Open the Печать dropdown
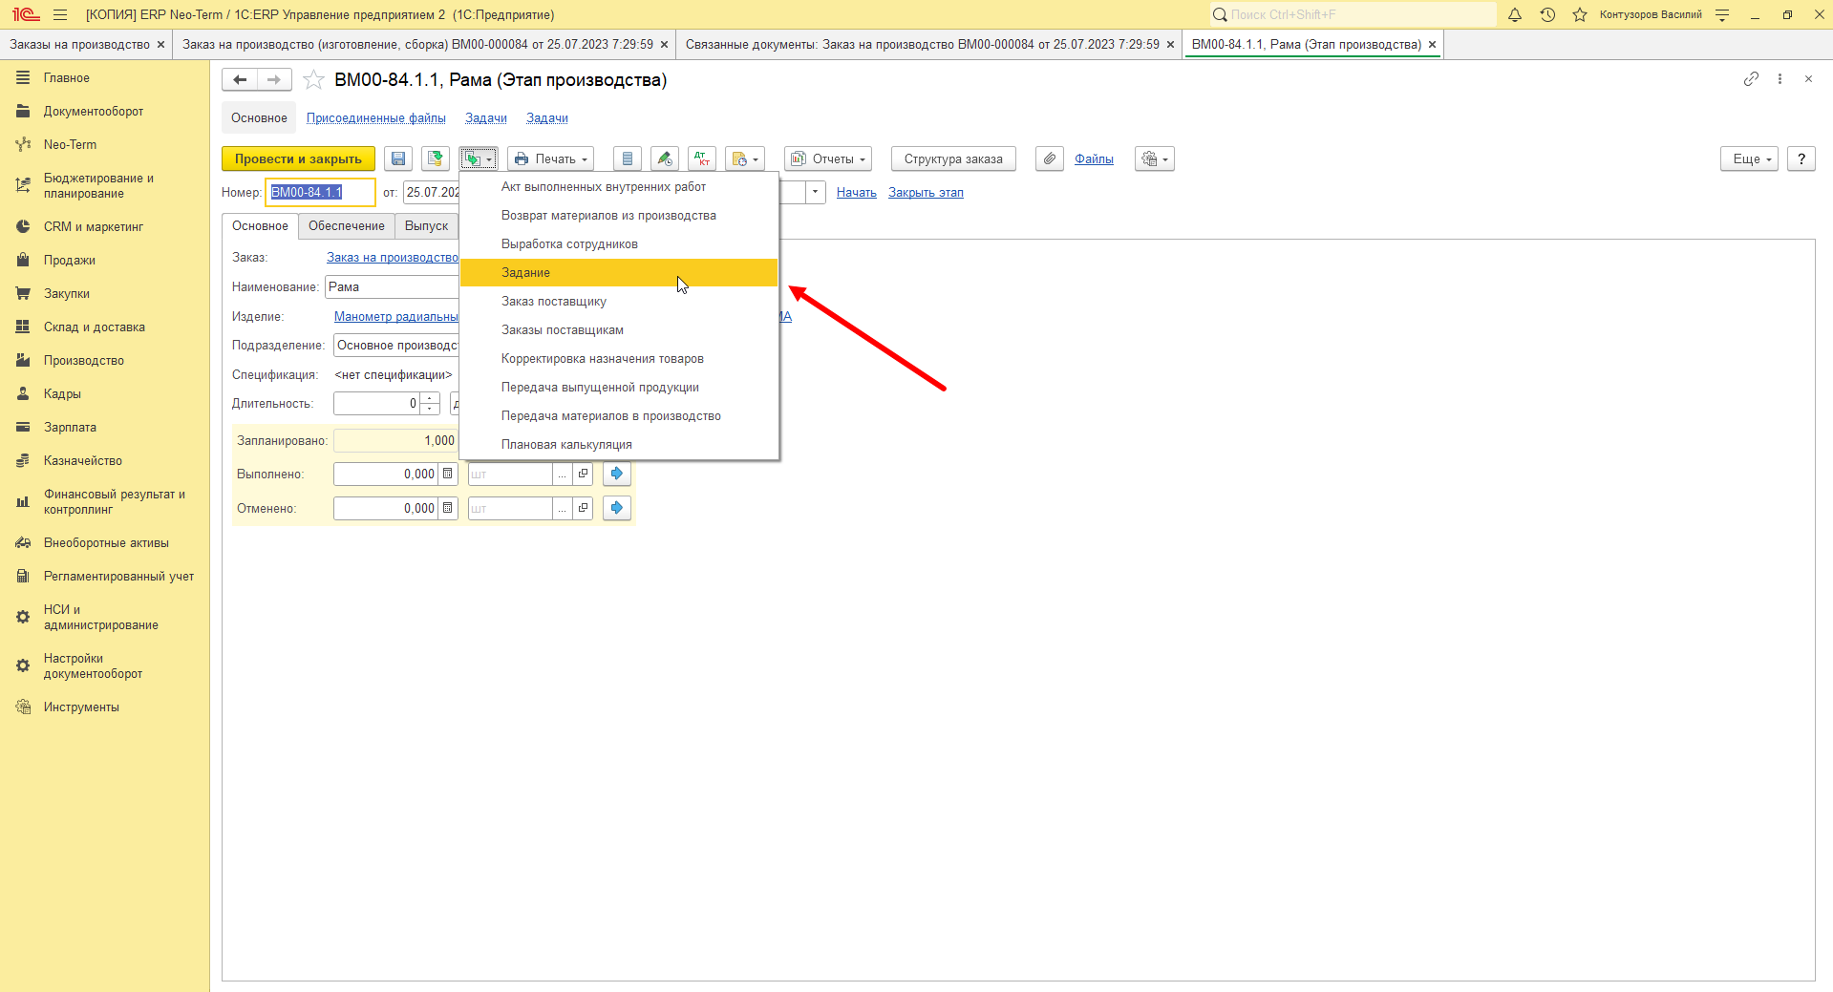This screenshot has height=992, width=1833. point(551,159)
